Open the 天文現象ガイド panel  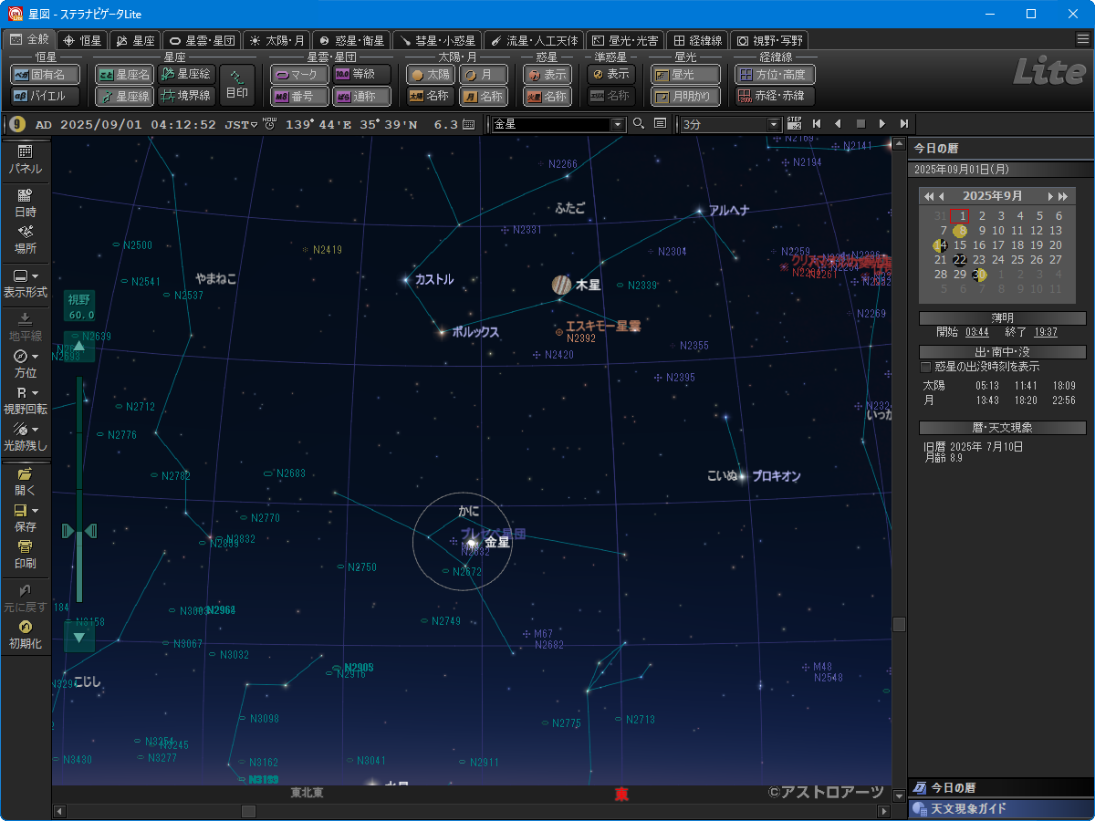click(1001, 809)
